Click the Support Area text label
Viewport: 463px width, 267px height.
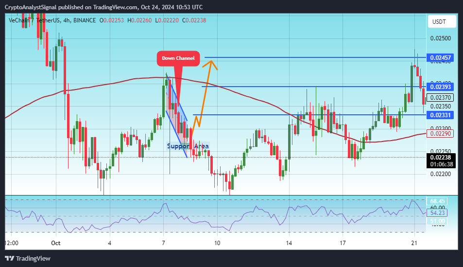click(188, 146)
